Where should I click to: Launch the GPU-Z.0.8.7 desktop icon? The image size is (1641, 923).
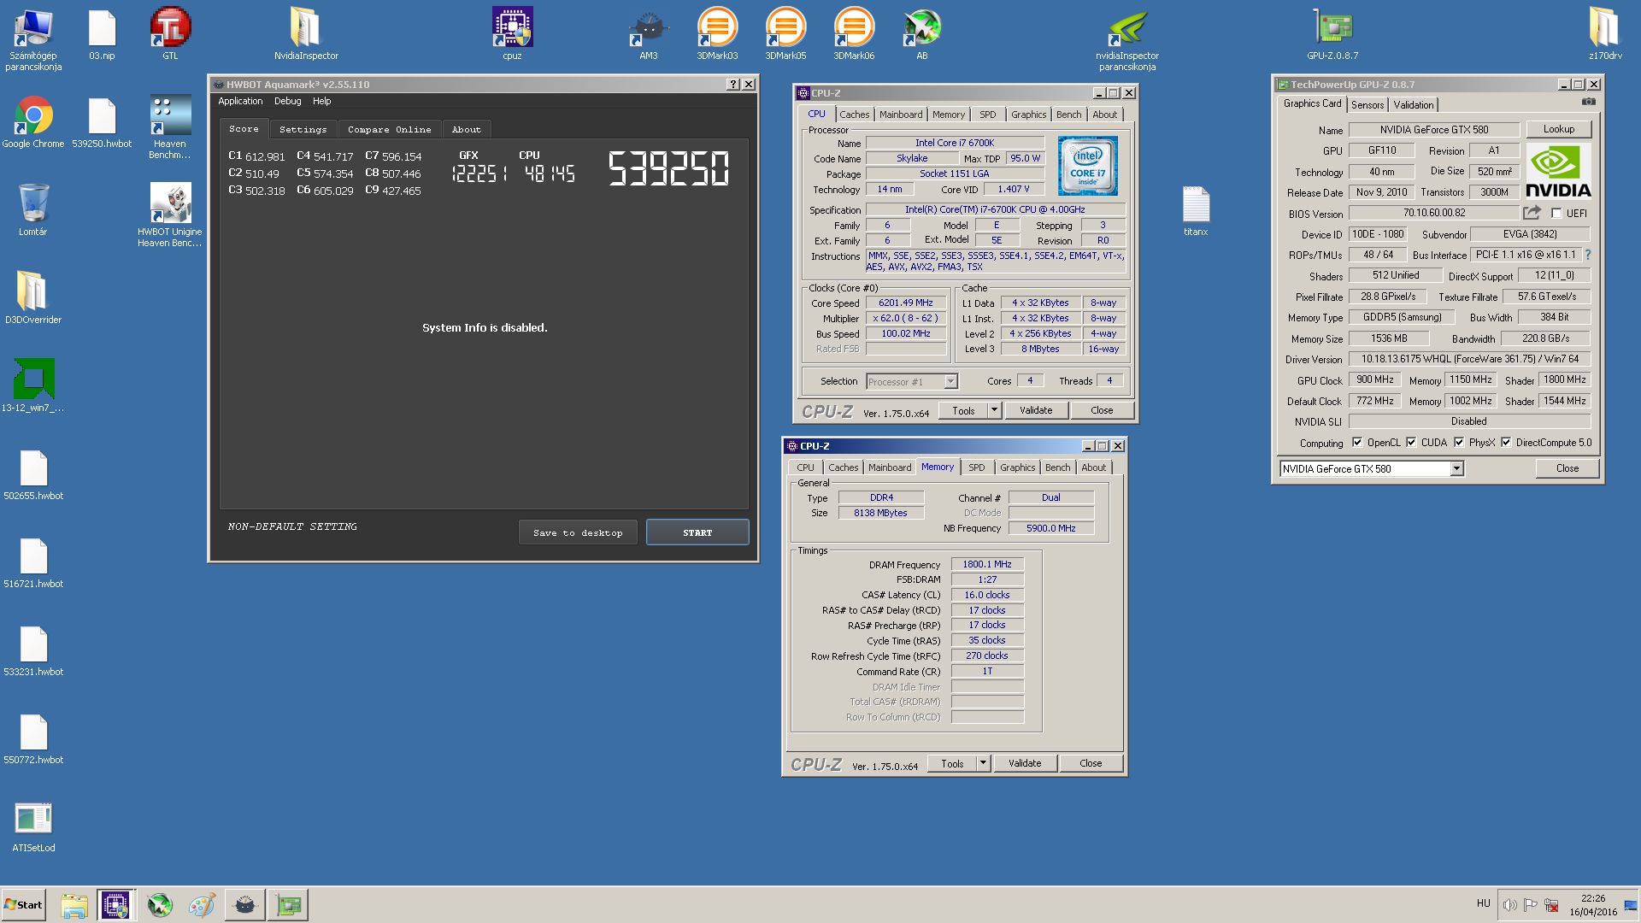[1332, 33]
